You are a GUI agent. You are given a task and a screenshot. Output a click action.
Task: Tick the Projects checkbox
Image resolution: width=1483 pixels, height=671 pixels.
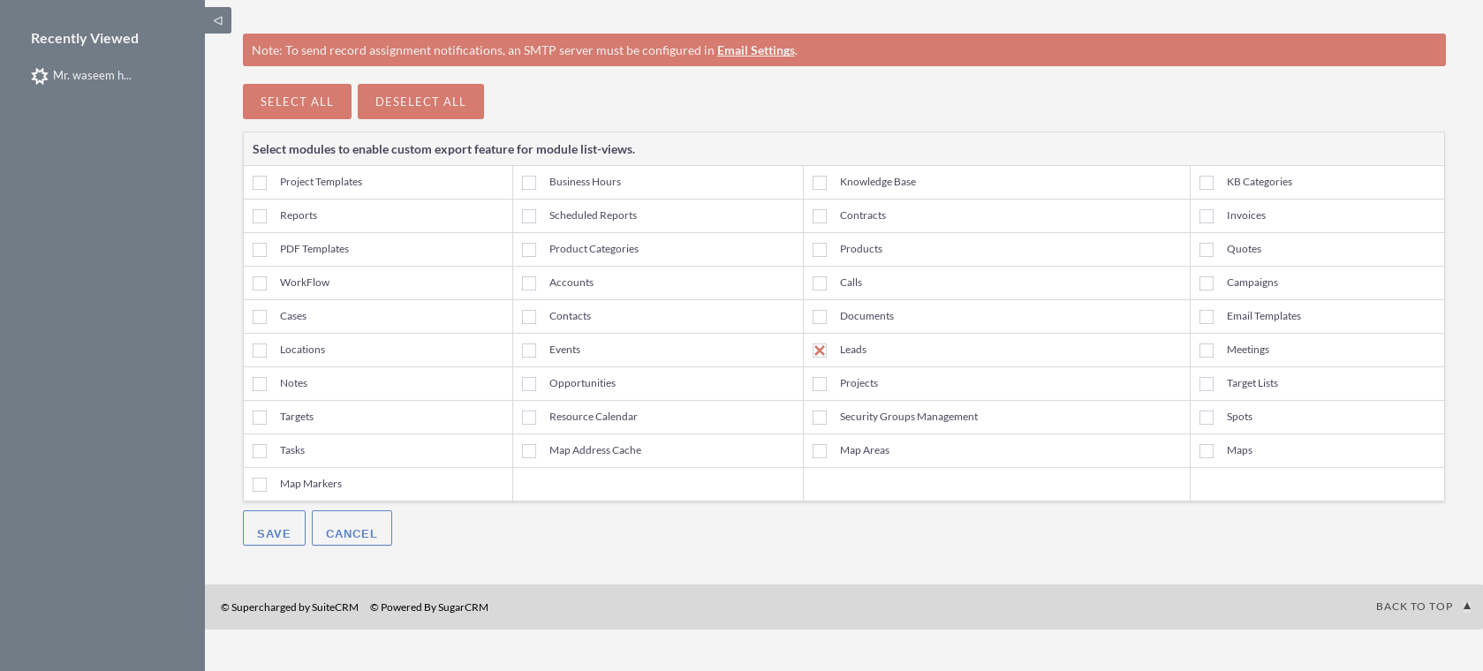(x=820, y=384)
